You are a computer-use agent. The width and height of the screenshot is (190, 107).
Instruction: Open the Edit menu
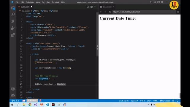[22, 2]
